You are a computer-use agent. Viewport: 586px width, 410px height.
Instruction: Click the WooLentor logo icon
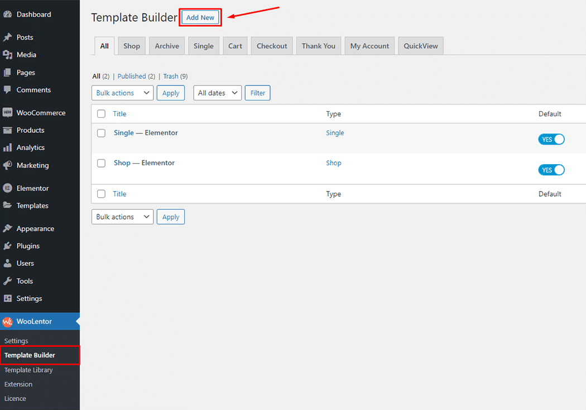point(8,322)
